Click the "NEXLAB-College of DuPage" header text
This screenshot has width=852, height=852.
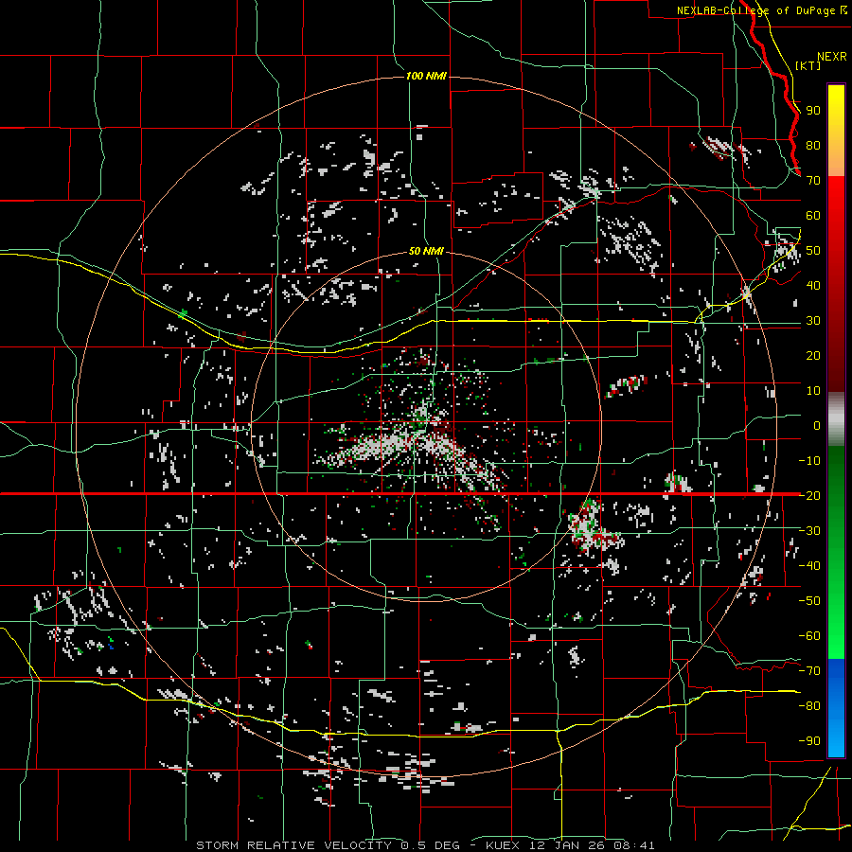tap(755, 10)
